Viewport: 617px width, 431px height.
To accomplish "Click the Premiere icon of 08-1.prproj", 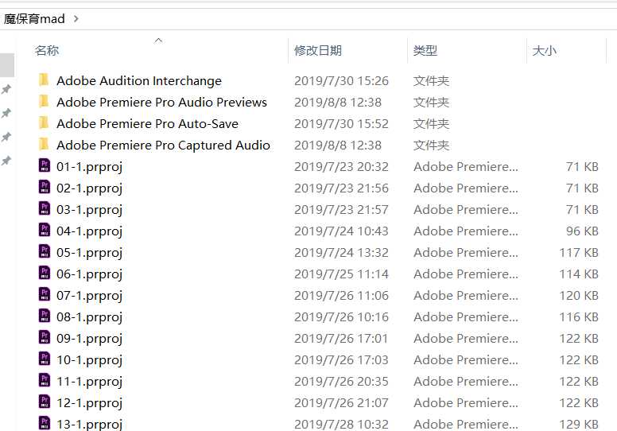I will coord(45,316).
